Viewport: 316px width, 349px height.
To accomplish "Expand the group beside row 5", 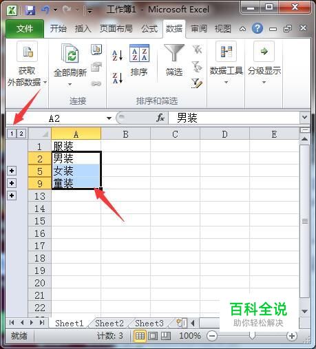I will coord(12,171).
